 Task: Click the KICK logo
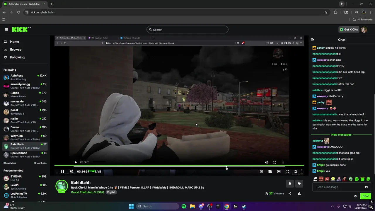(x=21, y=29)
